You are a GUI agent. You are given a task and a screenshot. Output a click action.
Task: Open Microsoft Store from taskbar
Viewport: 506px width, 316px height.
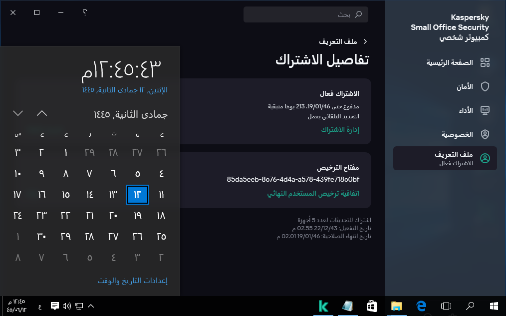(x=372, y=306)
